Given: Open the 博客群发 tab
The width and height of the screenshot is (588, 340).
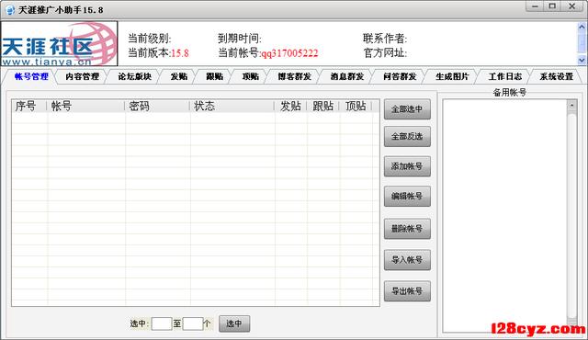Looking at the screenshot, I should [x=294, y=76].
